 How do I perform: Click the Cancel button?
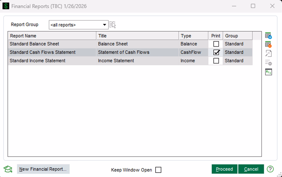(251, 169)
